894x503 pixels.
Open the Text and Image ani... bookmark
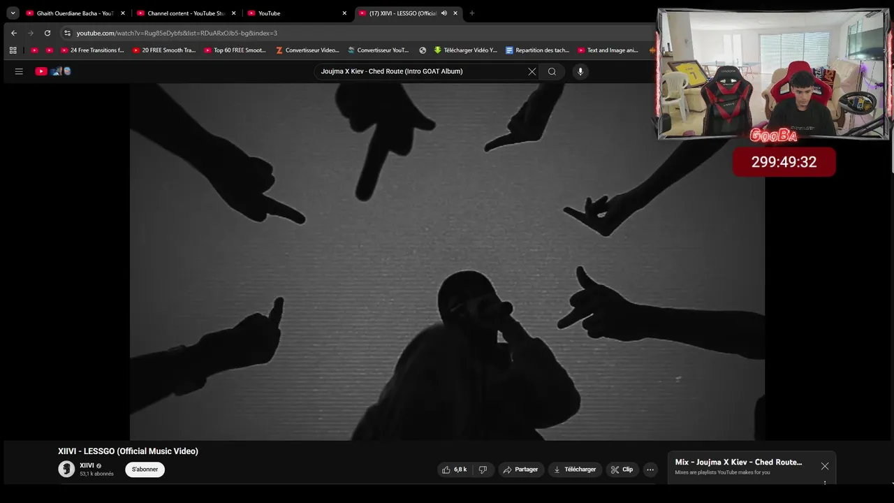[x=608, y=50]
